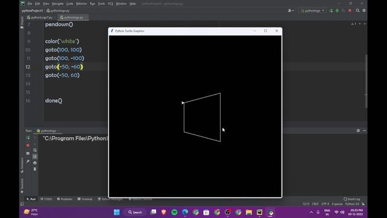This screenshot has width=387, height=218.
Task: Click line number 12 in gutter
Action: click(28, 67)
